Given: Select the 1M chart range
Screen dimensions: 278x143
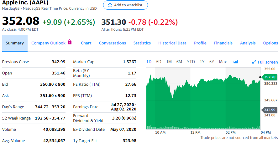Looking at the screenshot, I should point(169,62).
